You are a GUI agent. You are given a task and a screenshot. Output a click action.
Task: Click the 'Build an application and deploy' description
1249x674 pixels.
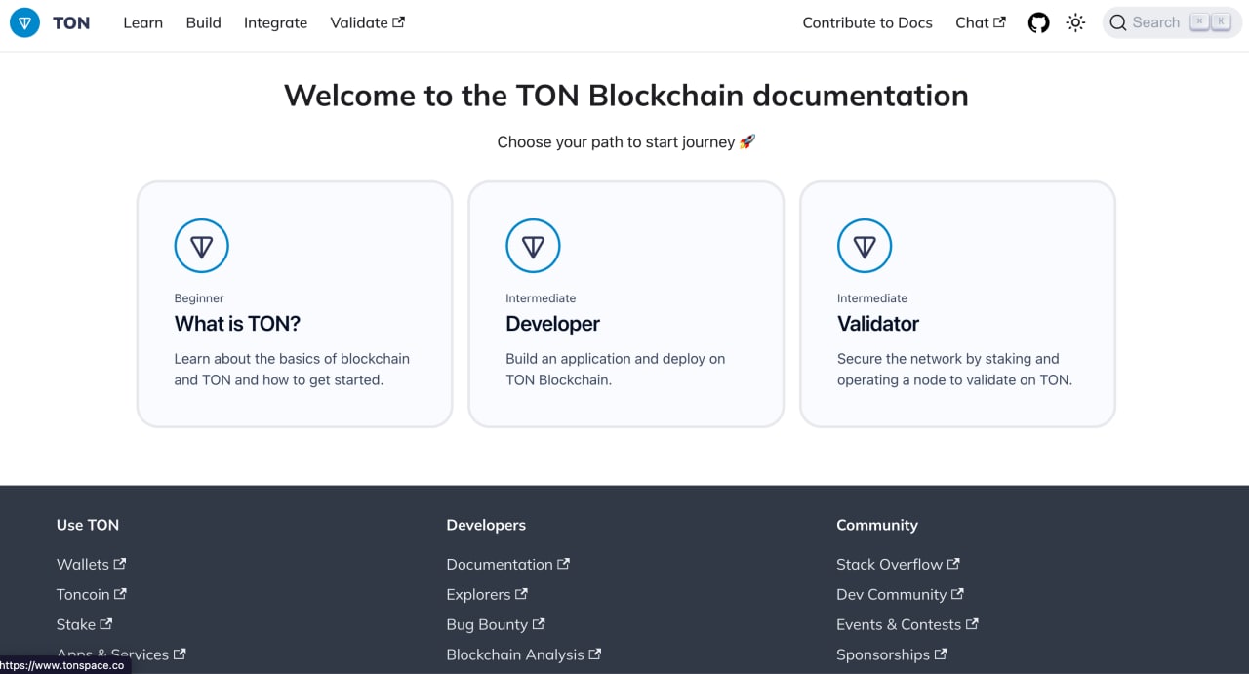[x=616, y=370]
